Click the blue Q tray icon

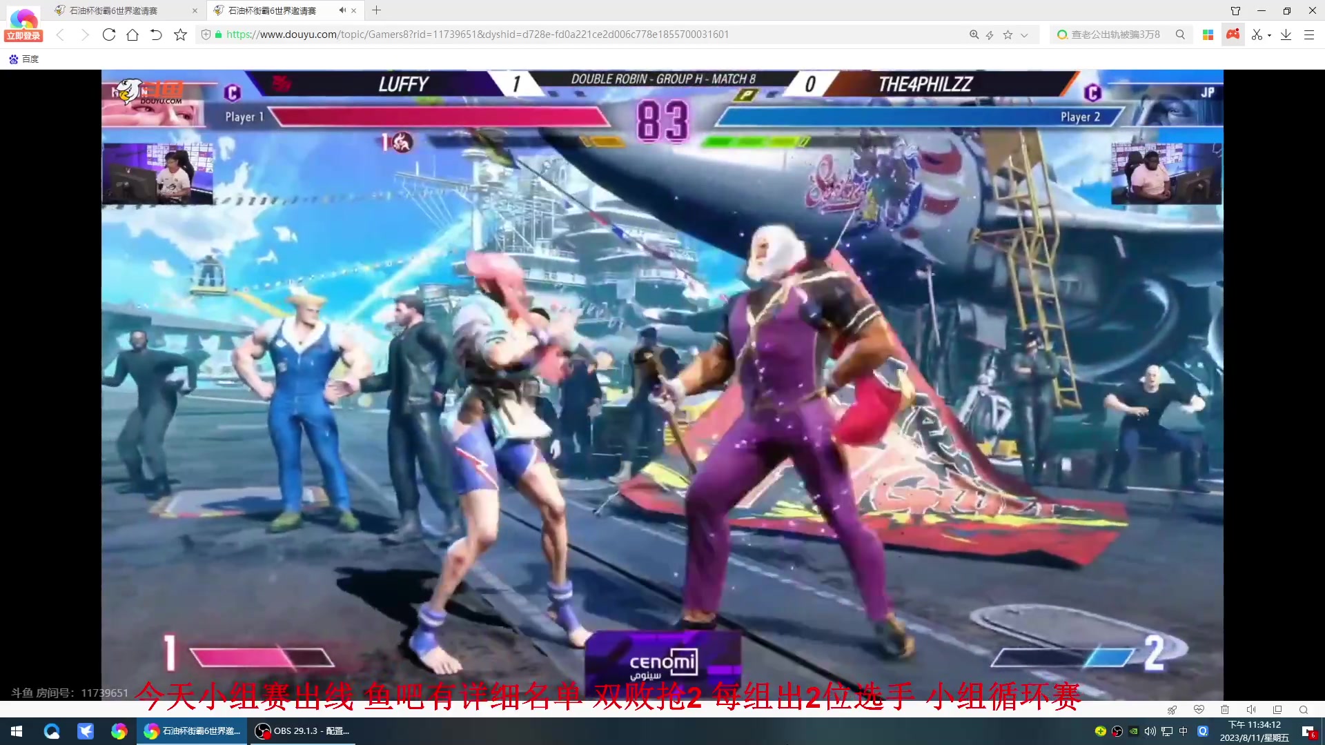coord(1203,731)
